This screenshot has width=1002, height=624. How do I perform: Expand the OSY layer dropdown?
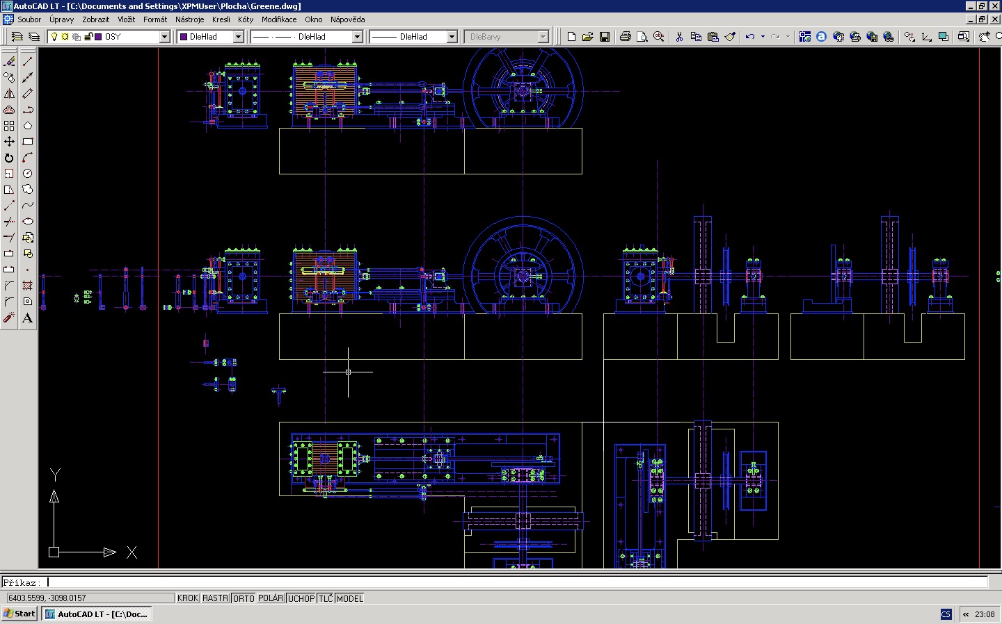pyautogui.click(x=165, y=37)
